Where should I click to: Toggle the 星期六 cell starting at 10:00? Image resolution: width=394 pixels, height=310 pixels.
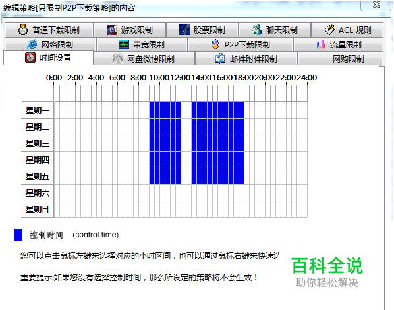pos(163,193)
